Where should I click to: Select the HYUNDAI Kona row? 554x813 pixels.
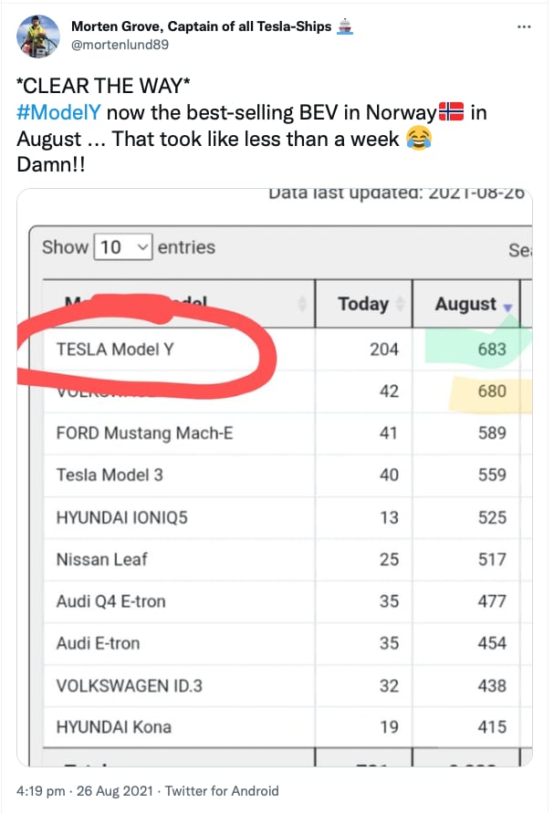pyautogui.click(x=287, y=727)
